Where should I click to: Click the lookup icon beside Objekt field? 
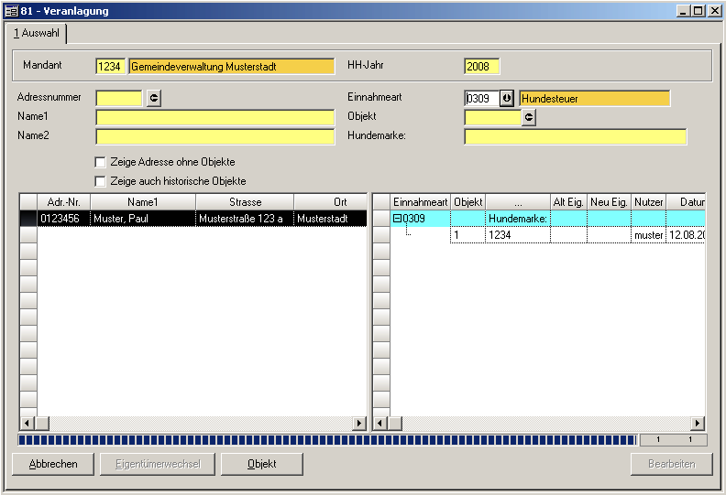pyautogui.click(x=528, y=117)
